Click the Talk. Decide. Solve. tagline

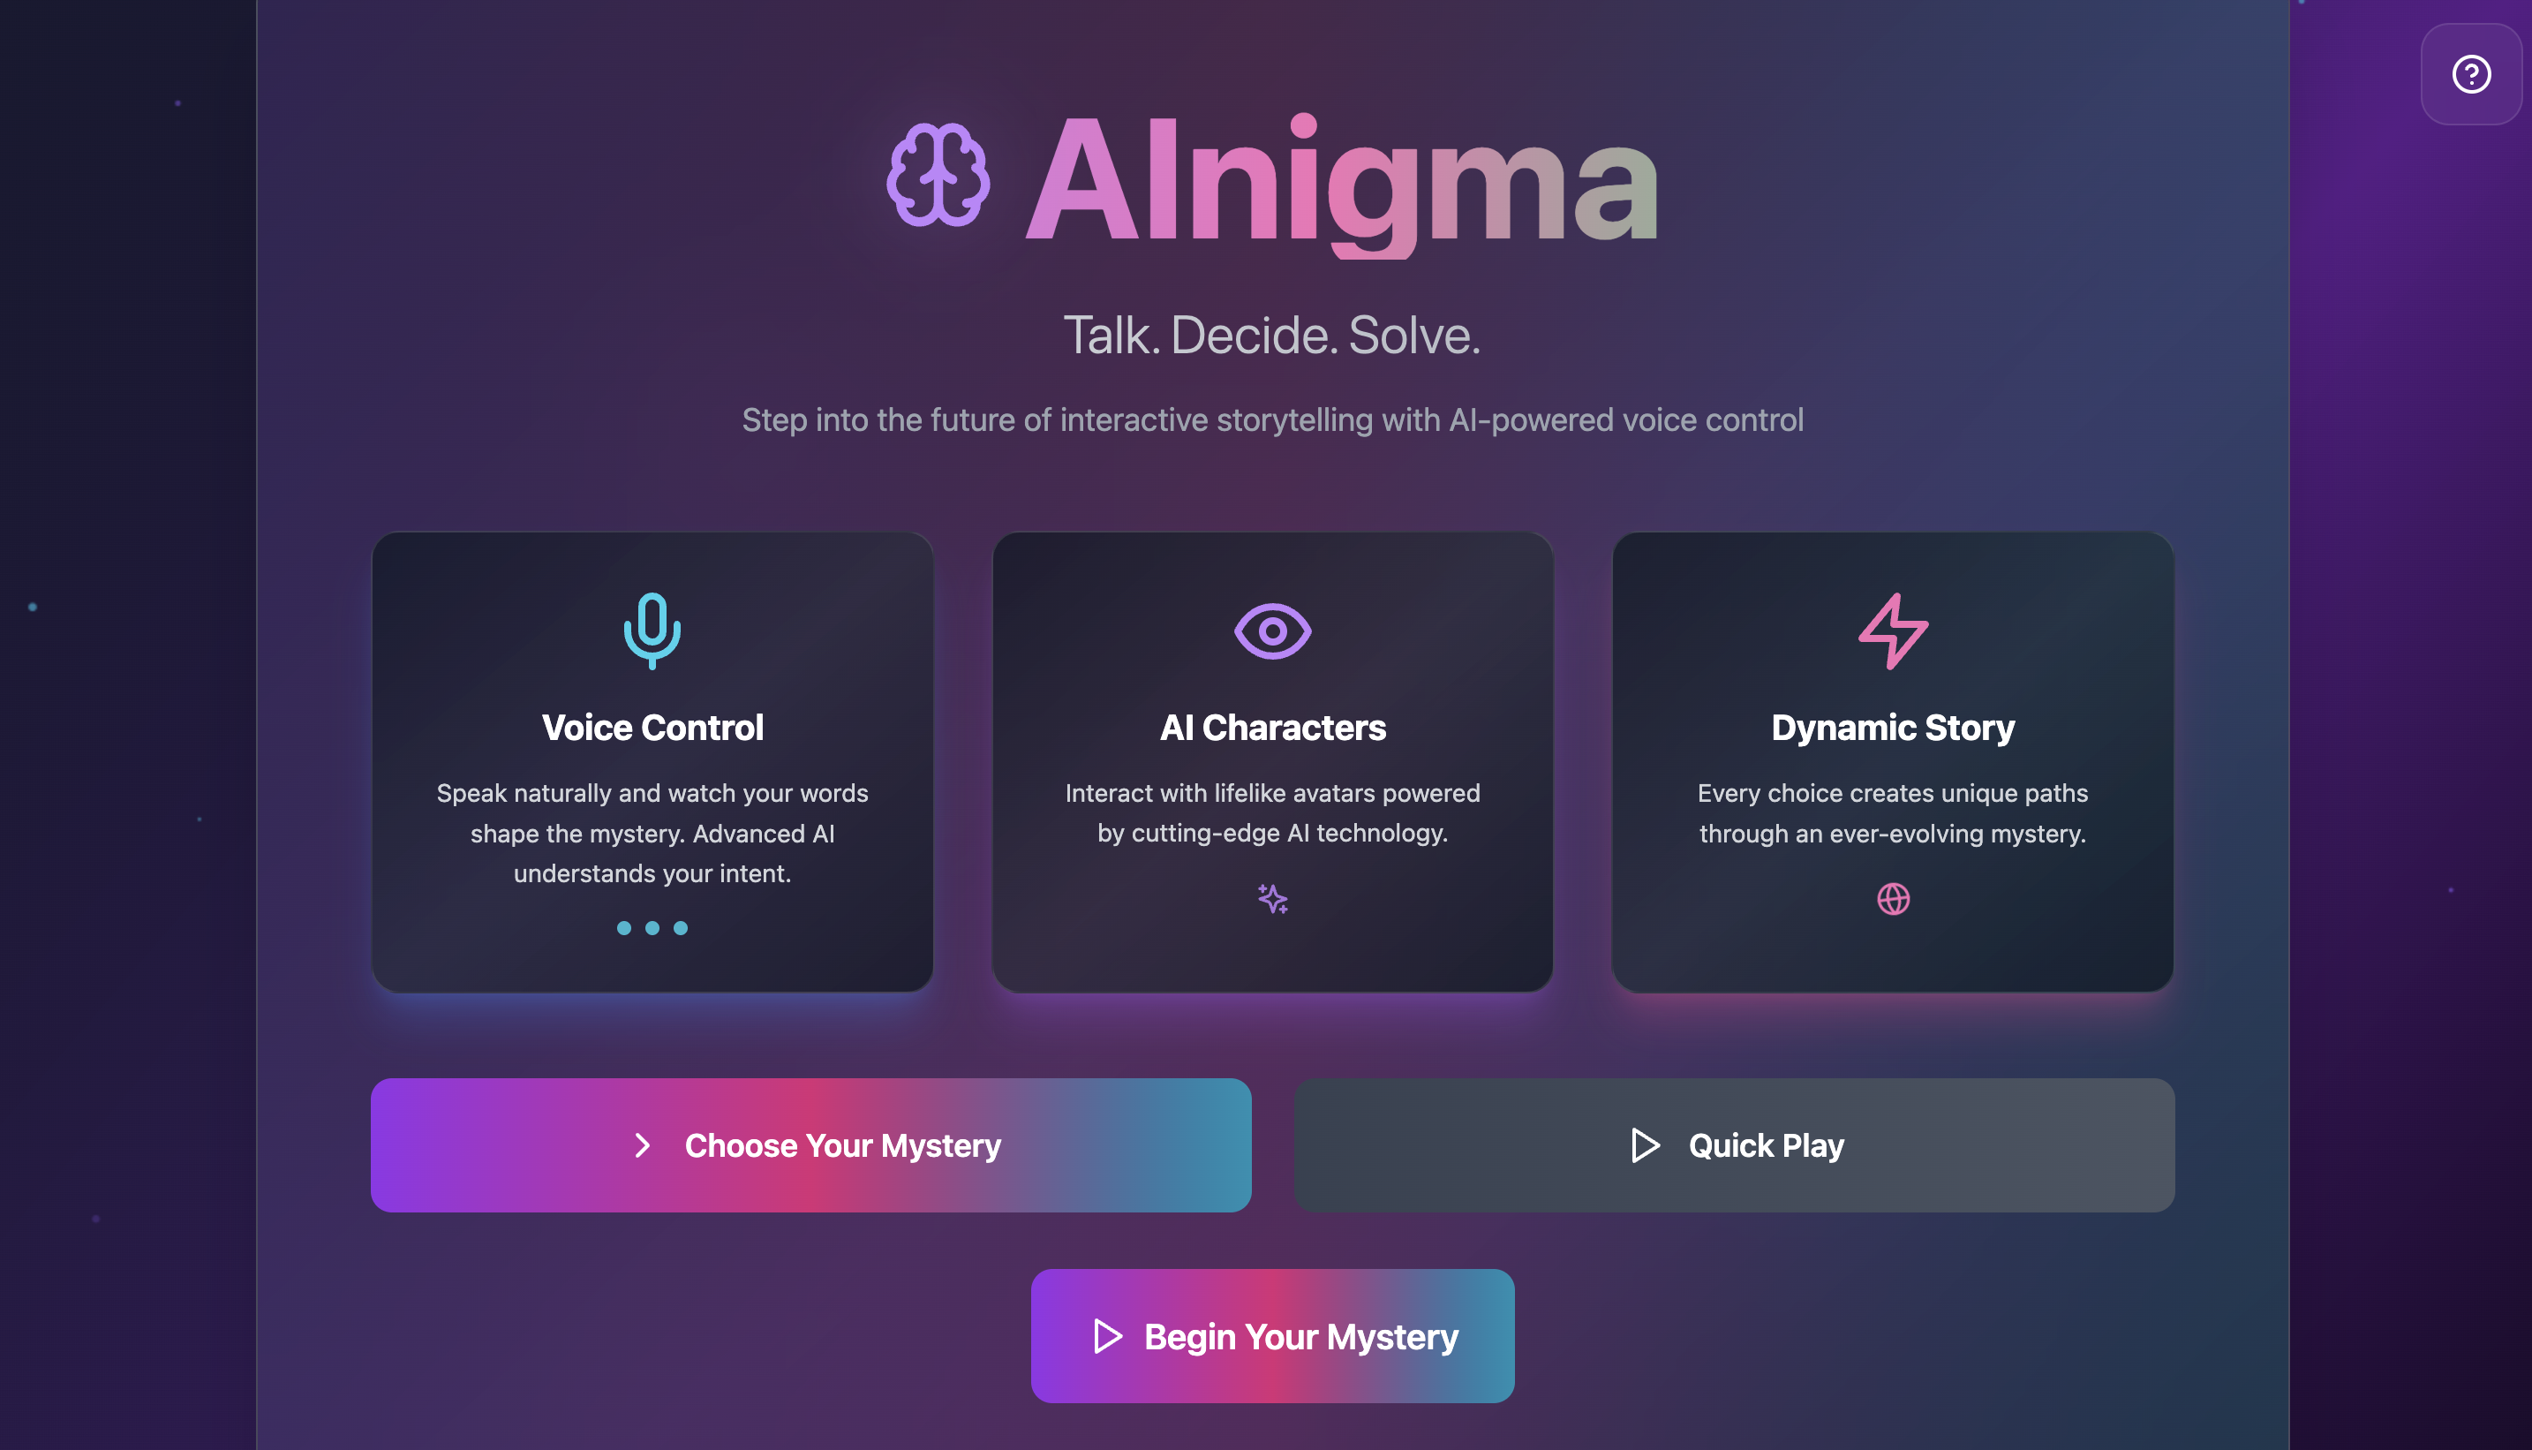[1272, 336]
